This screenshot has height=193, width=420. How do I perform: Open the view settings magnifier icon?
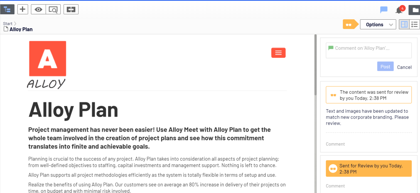pos(53,9)
